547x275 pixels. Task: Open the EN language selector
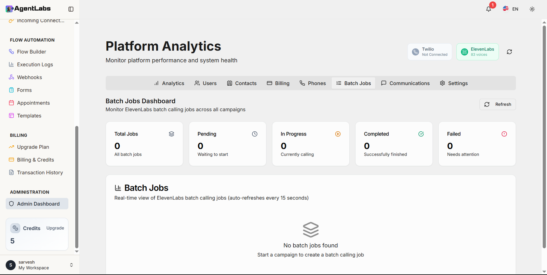click(510, 9)
